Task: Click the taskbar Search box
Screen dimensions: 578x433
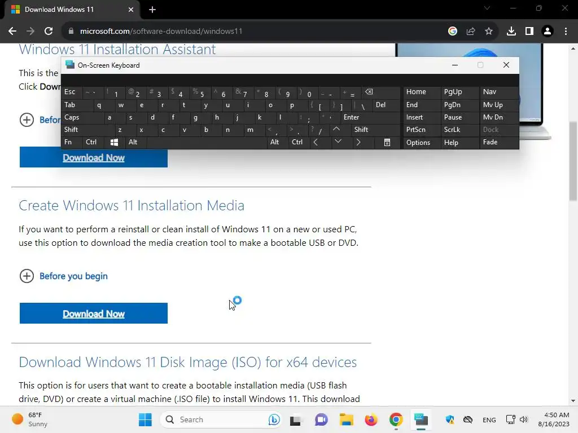Action: click(221, 419)
